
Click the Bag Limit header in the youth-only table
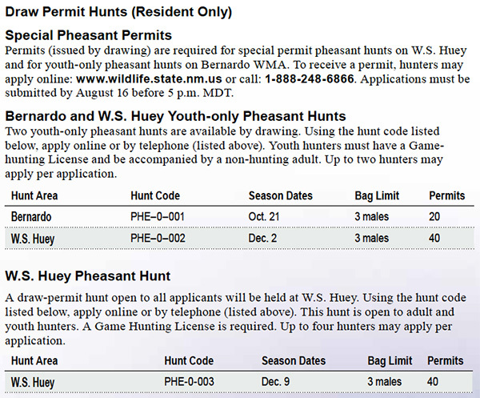pos(375,195)
